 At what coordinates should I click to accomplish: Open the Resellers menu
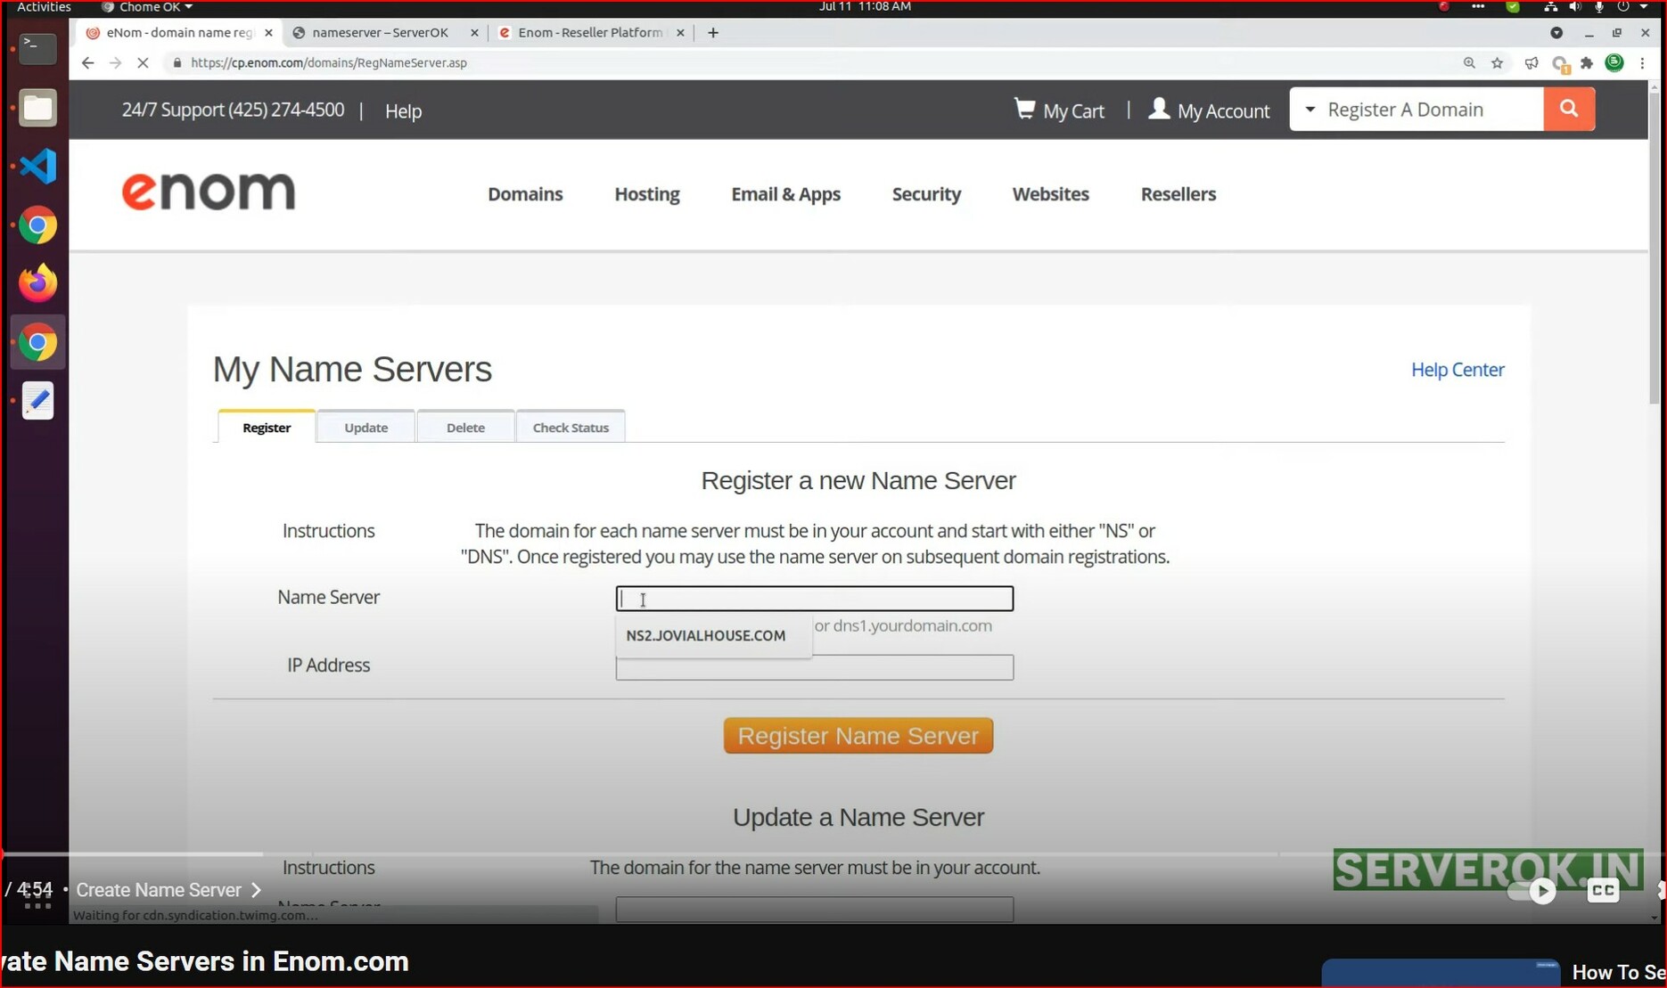click(1178, 193)
